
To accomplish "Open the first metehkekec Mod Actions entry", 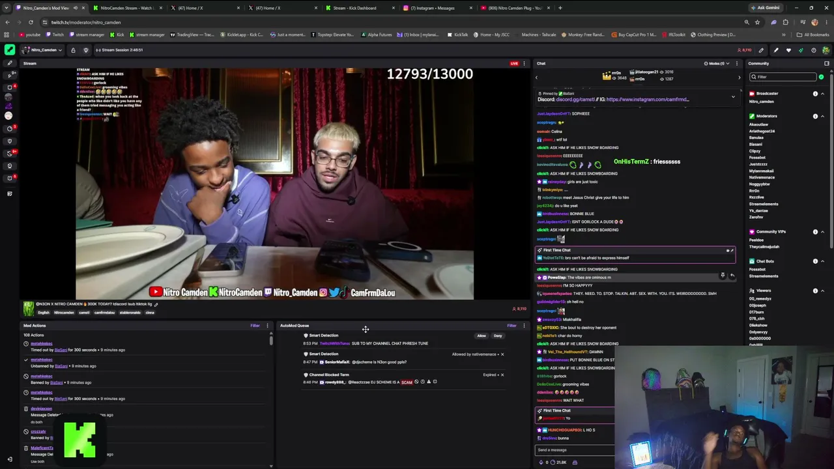I will 42,344.
